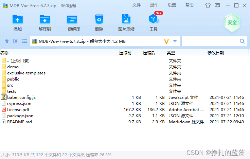Click the demo folder icon

point(4,67)
